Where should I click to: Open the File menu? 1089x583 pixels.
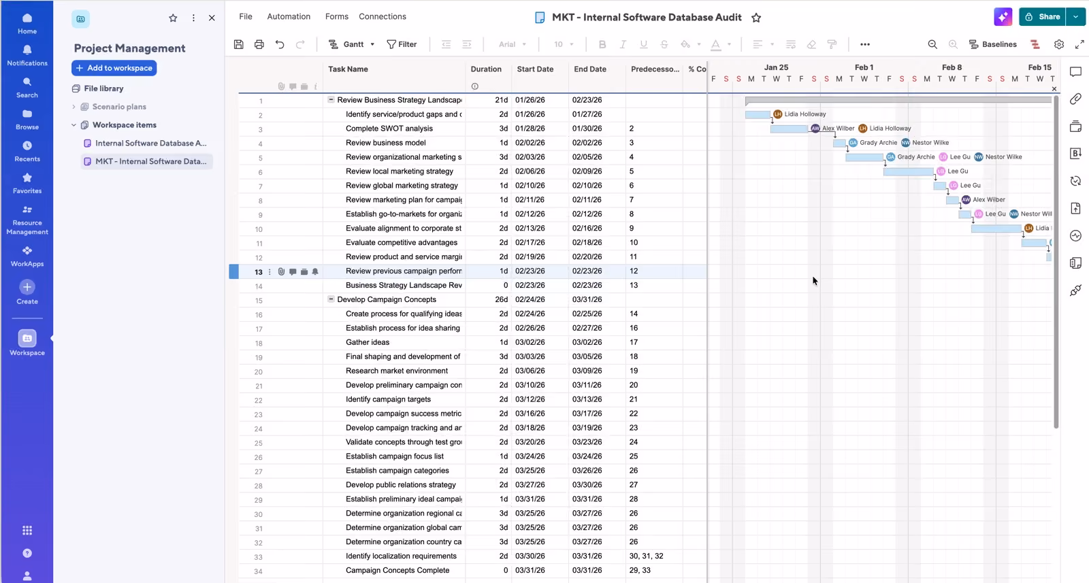246,16
